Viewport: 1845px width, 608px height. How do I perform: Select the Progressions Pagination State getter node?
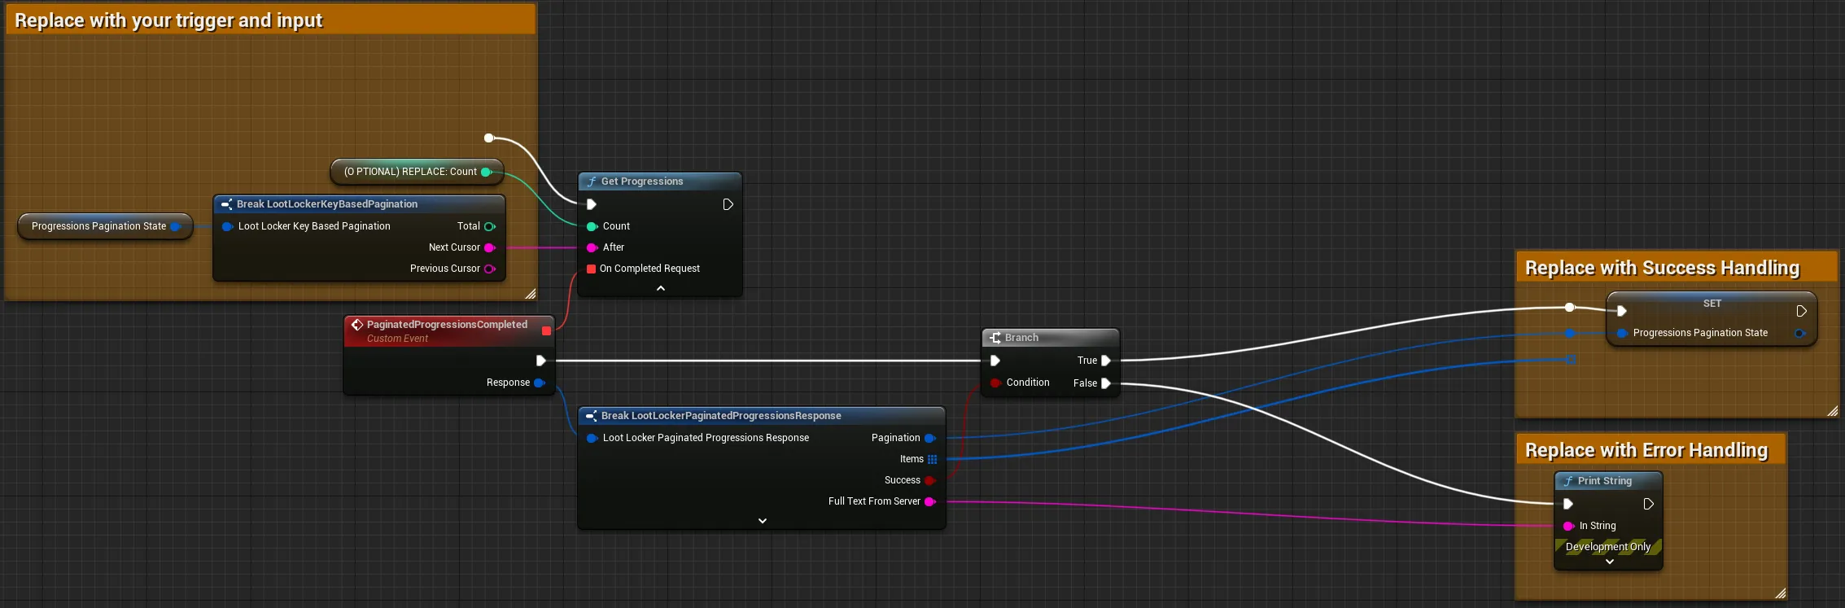click(105, 226)
